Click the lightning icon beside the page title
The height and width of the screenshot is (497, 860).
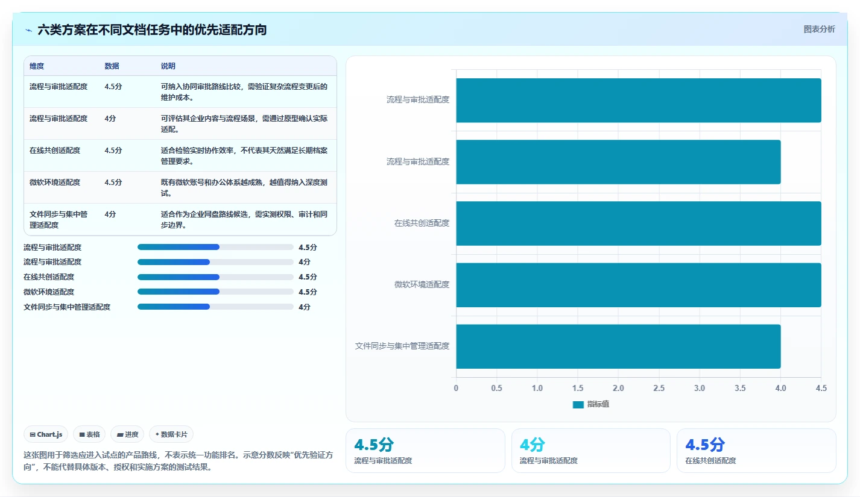[x=28, y=30]
